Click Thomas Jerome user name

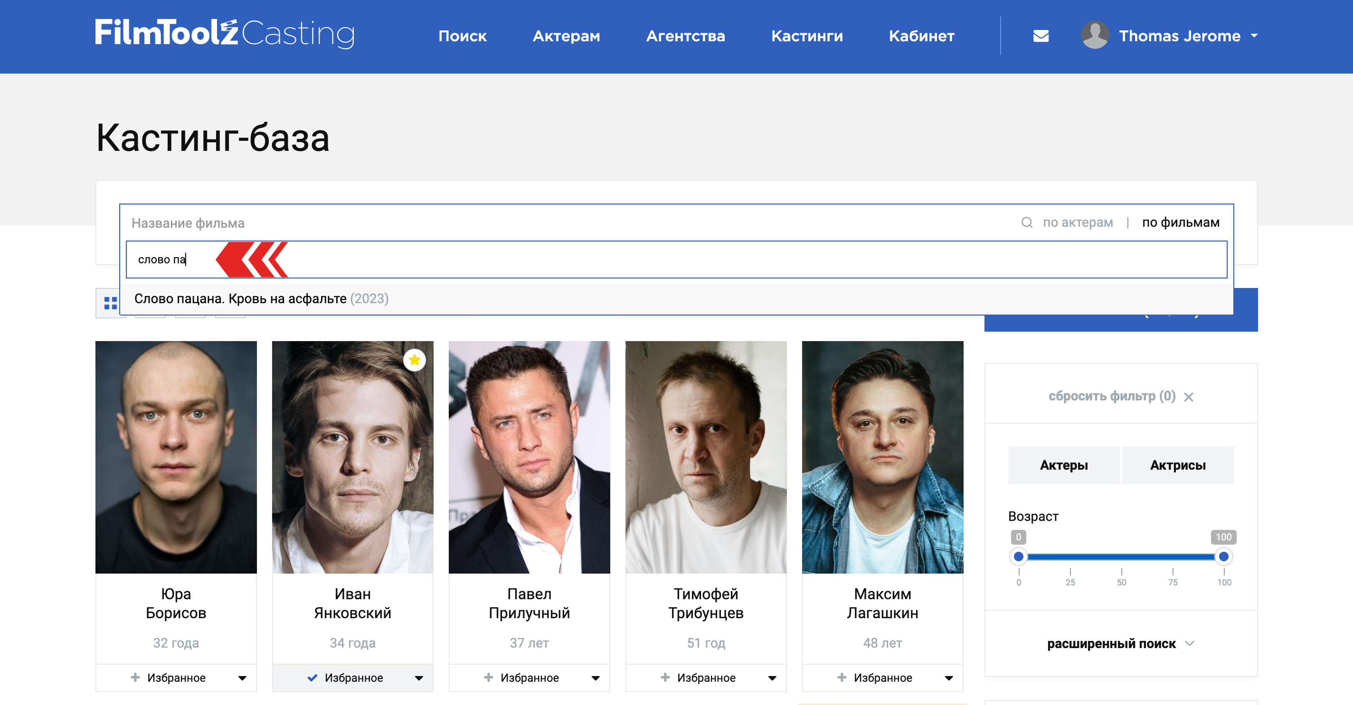point(1179,36)
